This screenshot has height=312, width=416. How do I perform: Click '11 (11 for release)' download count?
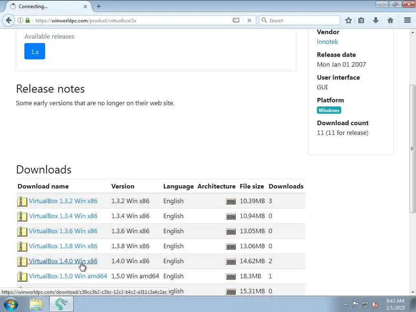[342, 133]
